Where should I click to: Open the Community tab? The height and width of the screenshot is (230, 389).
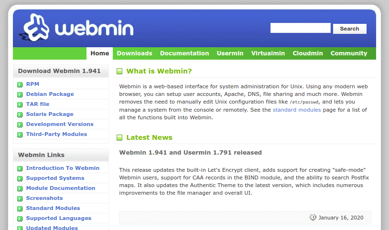(x=349, y=53)
